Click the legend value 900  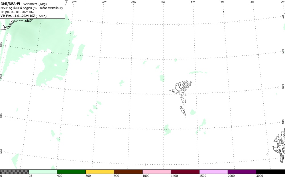[x=117, y=176]
